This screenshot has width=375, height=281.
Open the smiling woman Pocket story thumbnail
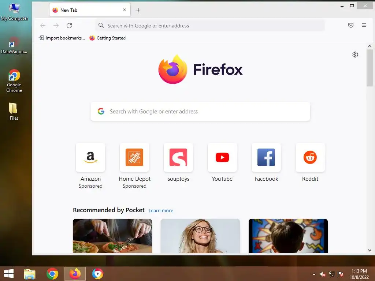click(200, 236)
